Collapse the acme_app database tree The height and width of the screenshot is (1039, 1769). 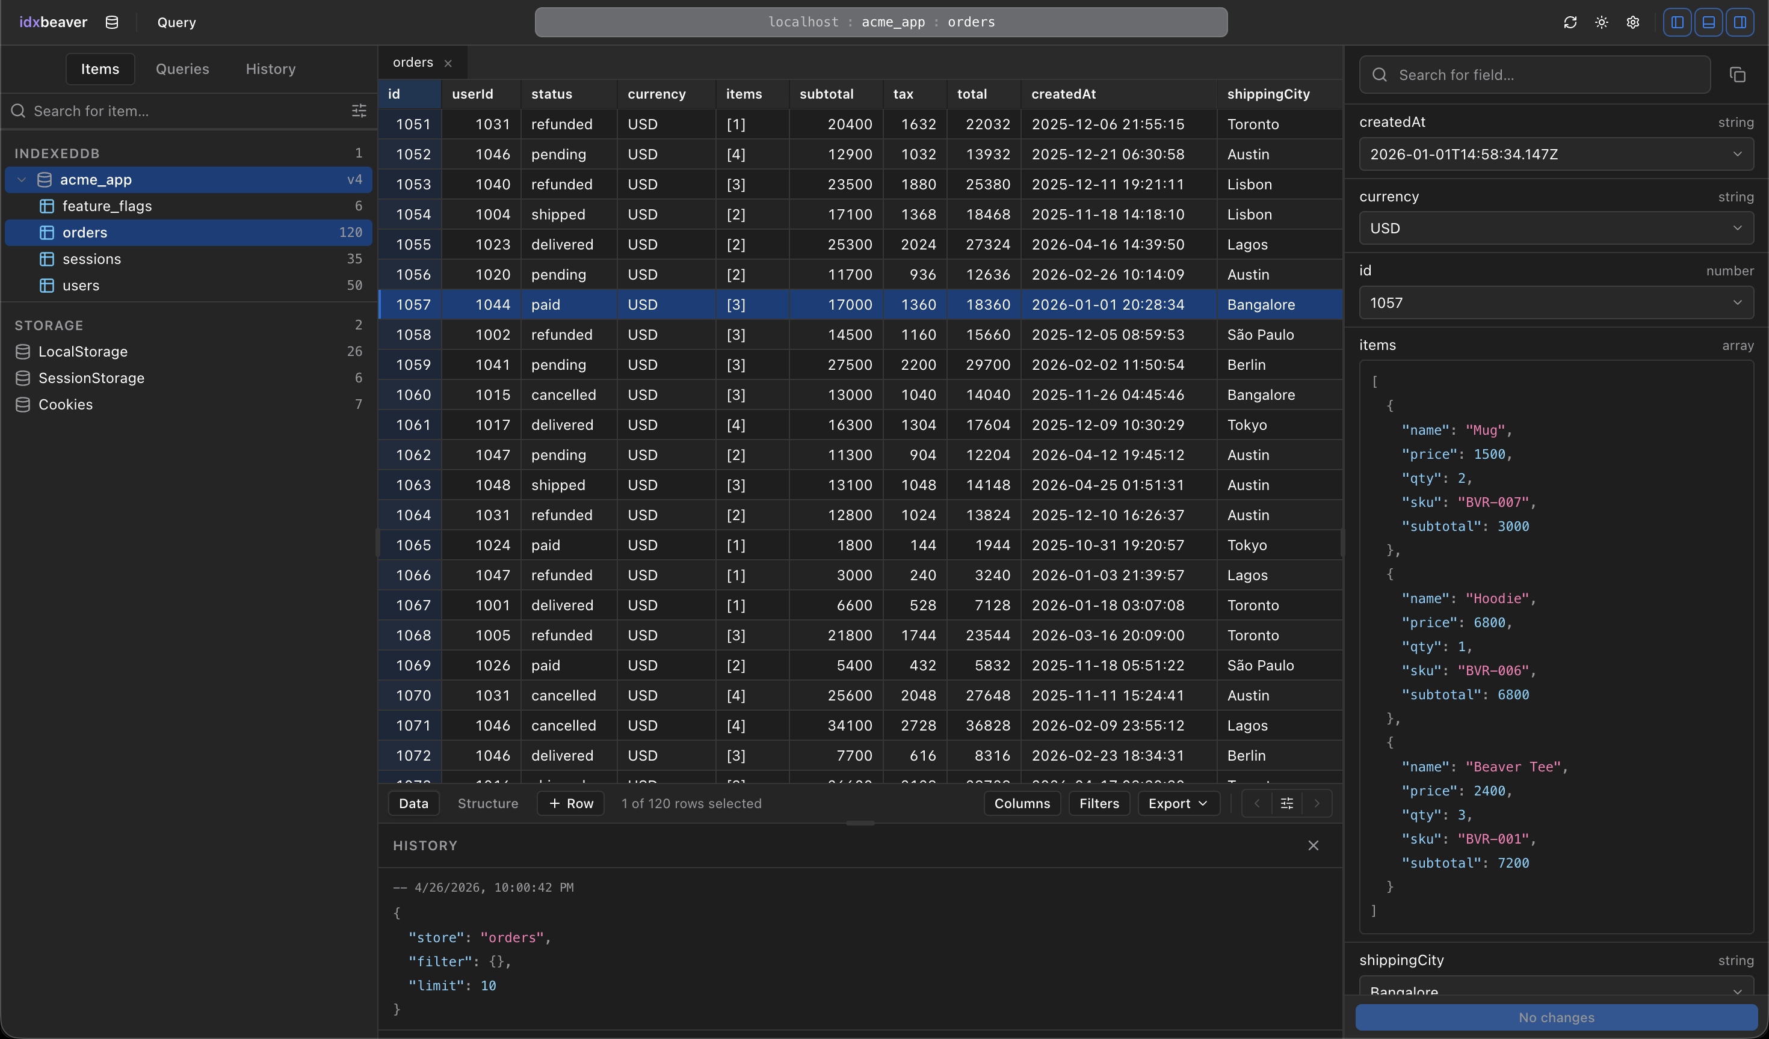coord(22,180)
